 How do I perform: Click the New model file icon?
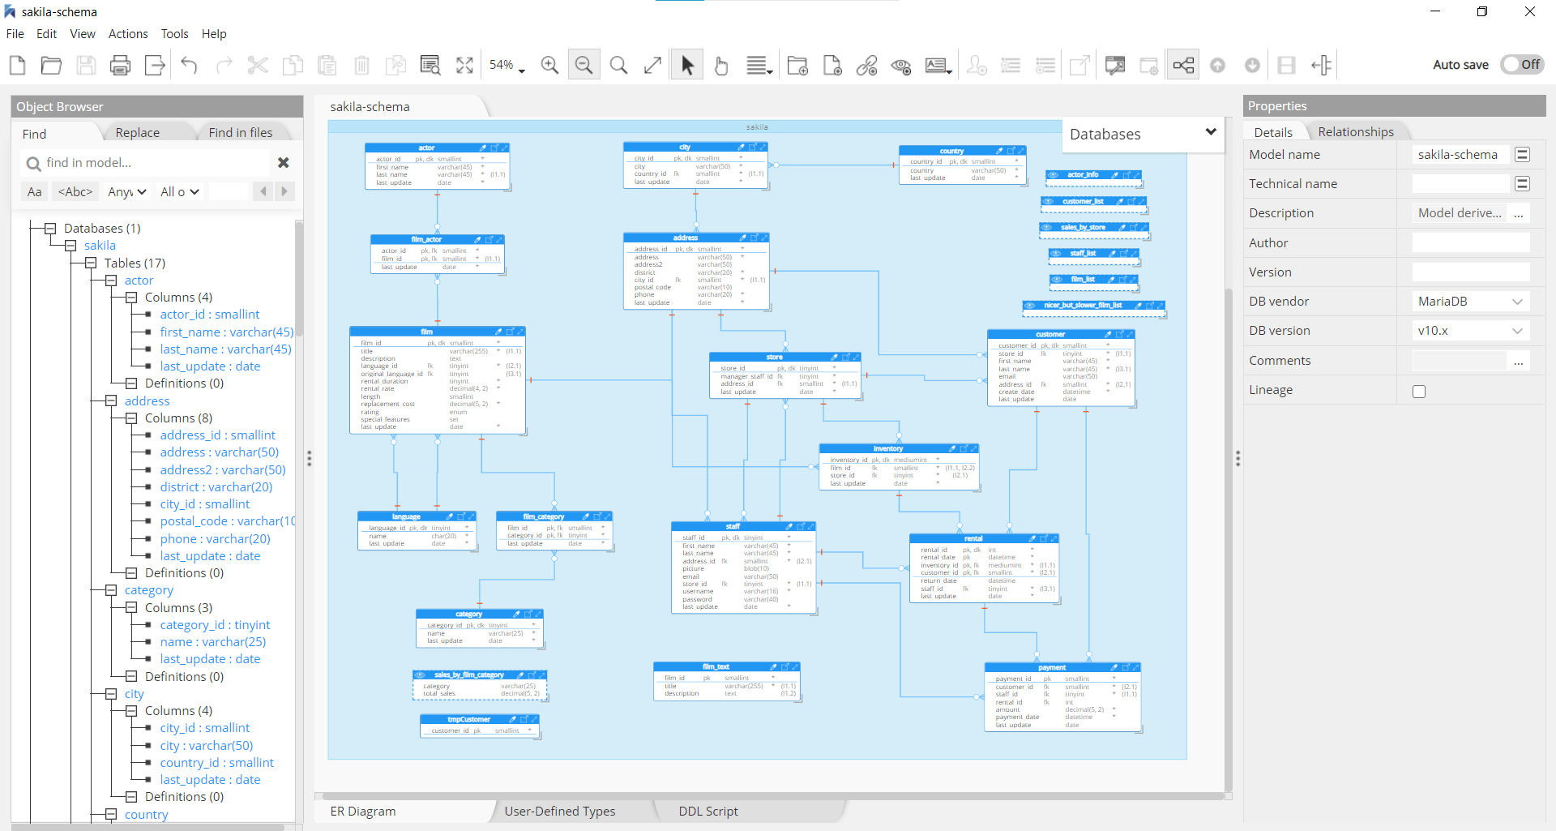pyautogui.click(x=17, y=65)
